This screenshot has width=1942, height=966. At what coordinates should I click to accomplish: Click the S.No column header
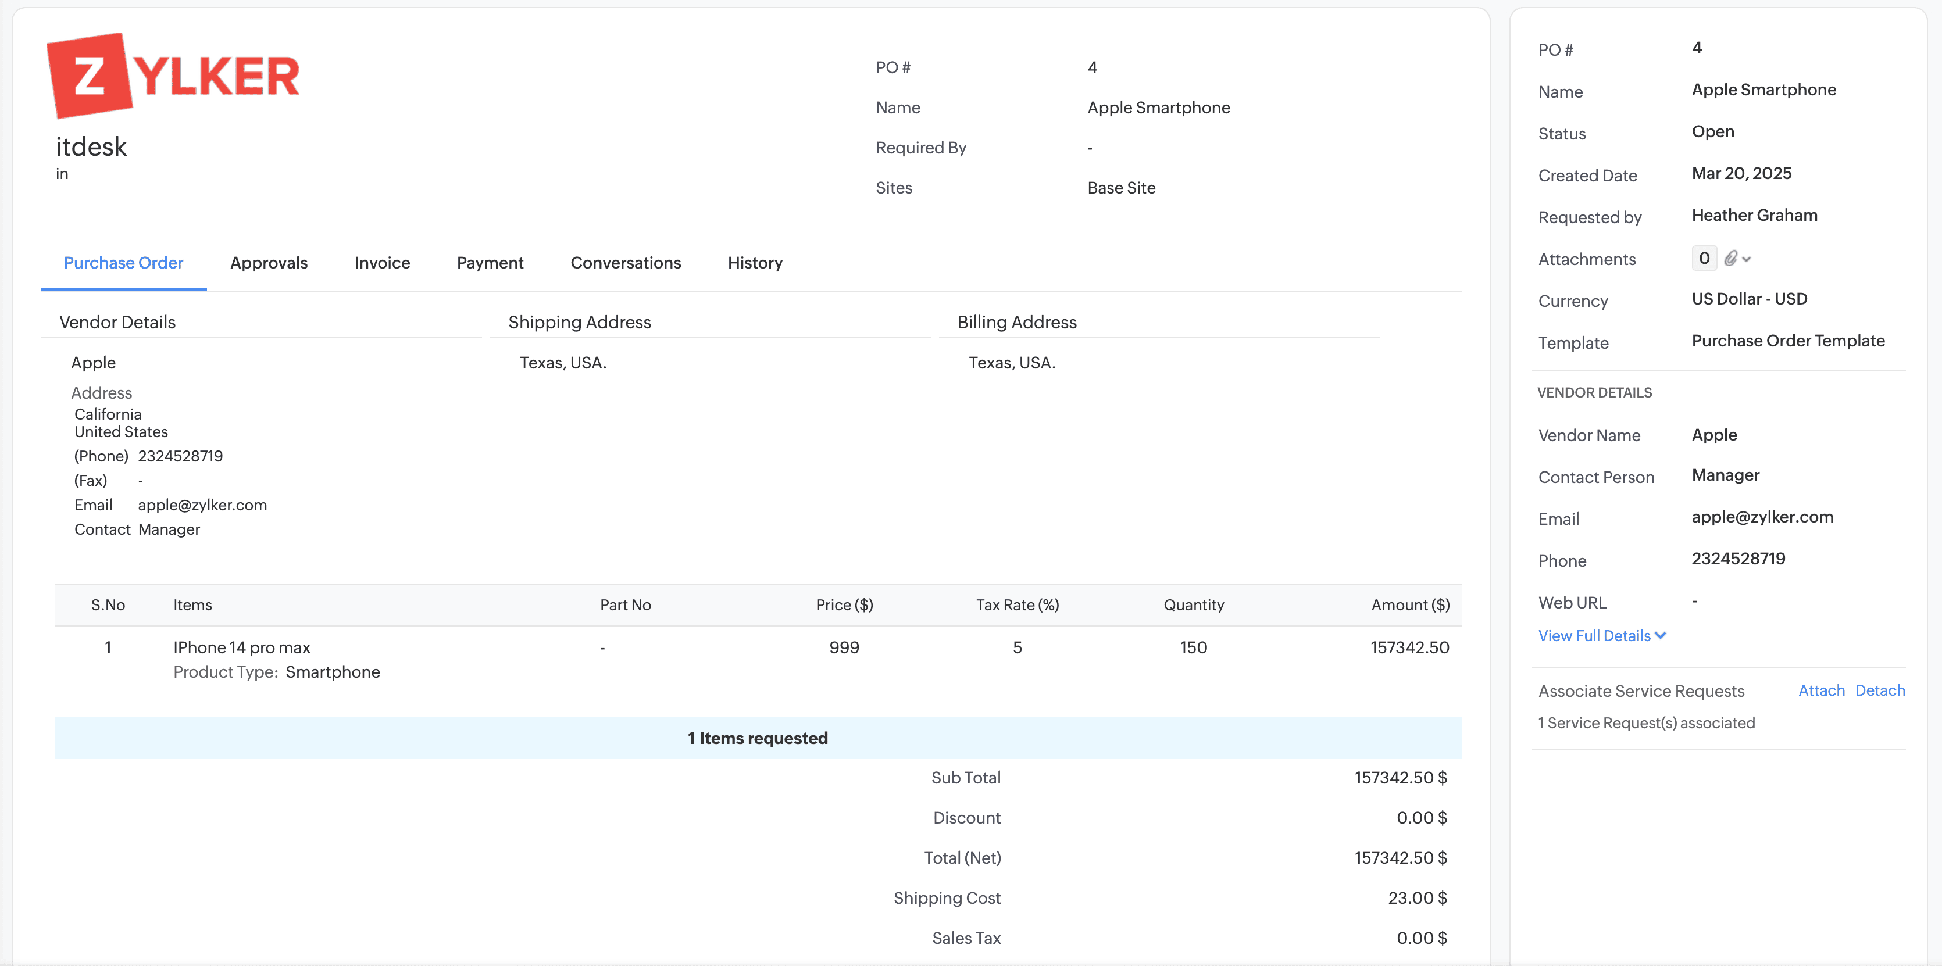point(108,605)
